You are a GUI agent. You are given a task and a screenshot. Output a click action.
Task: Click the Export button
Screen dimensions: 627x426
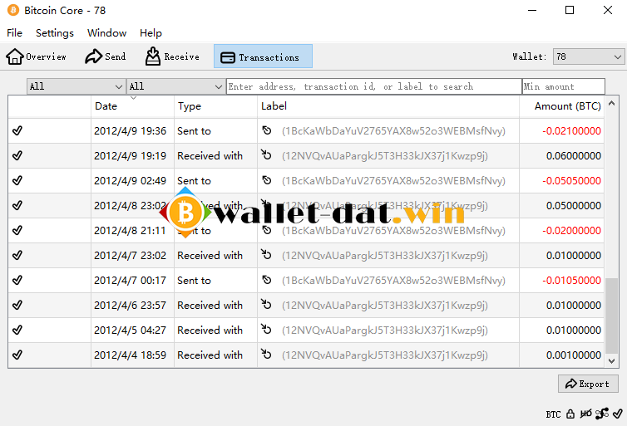click(588, 384)
